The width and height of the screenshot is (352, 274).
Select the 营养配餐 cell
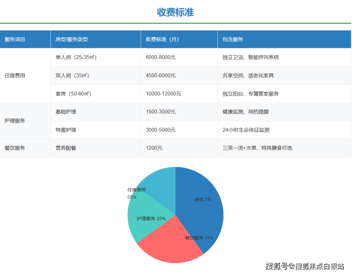[66, 148]
